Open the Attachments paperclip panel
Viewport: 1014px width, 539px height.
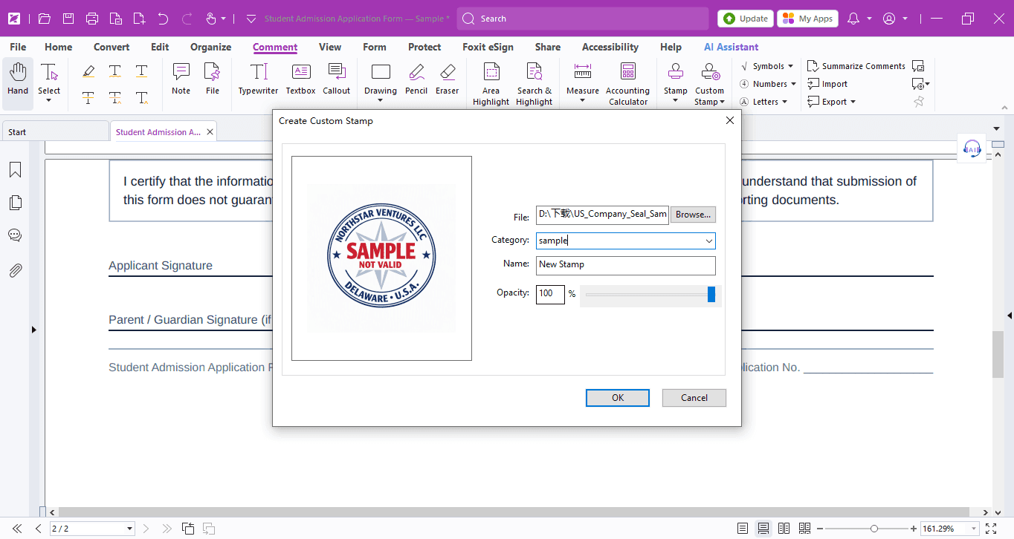[15, 270]
